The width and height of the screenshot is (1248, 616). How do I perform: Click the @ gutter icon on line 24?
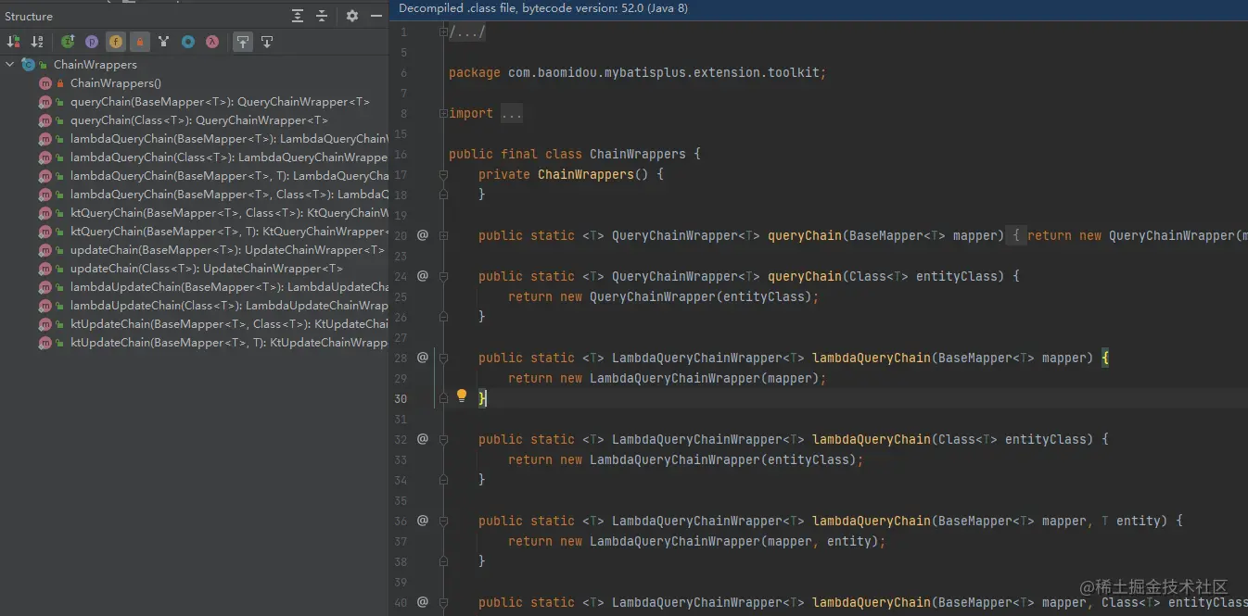423,276
